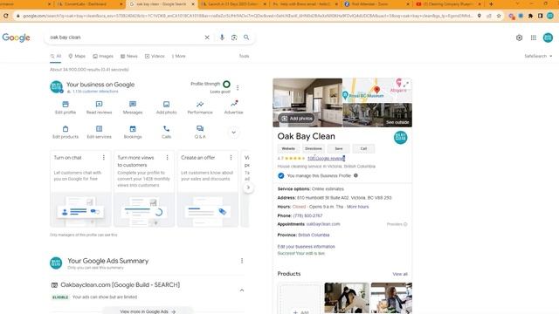Viewport: 559px width, 314px height.
Task: Click Add photos on kitchen image
Action: click(297, 119)
